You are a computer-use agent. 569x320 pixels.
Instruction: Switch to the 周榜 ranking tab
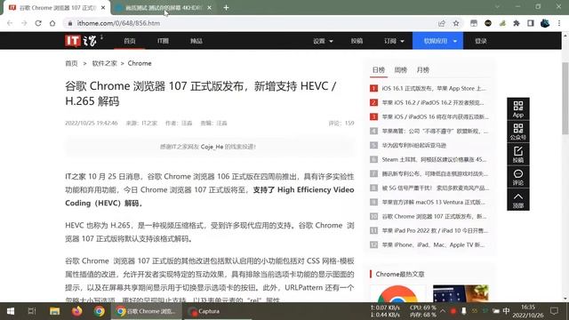401,70
